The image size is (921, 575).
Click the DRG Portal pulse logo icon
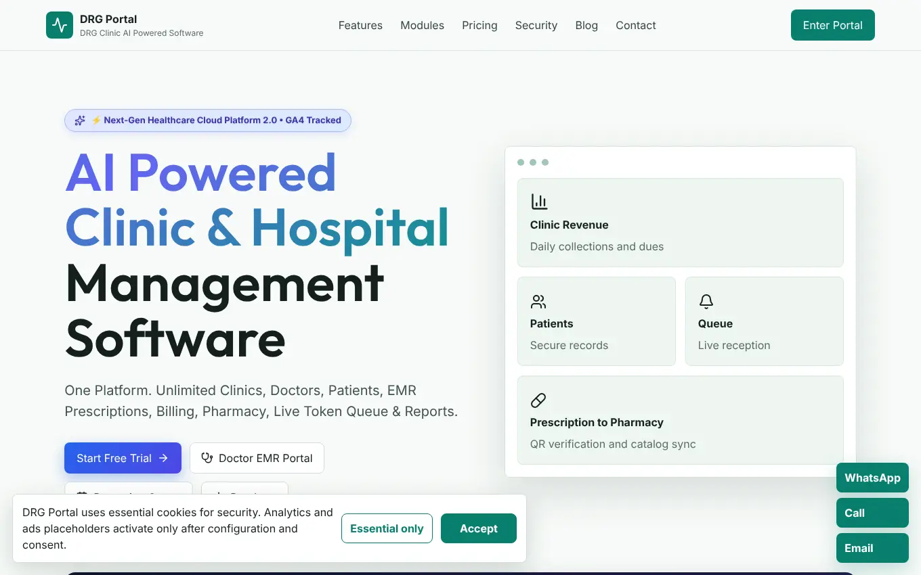(x=60, y=25)
